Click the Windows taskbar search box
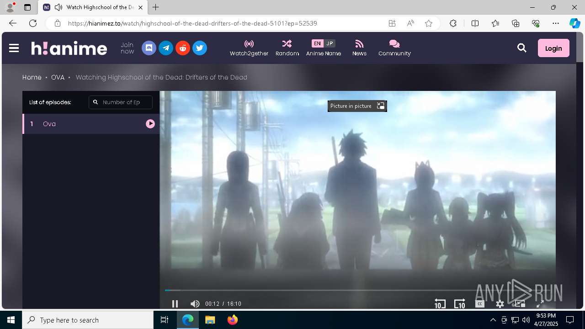Image resolution: width=585 pixels, height=329 pixels. point(88,320)
